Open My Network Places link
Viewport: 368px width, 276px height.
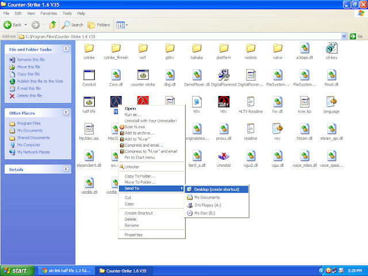33,152
